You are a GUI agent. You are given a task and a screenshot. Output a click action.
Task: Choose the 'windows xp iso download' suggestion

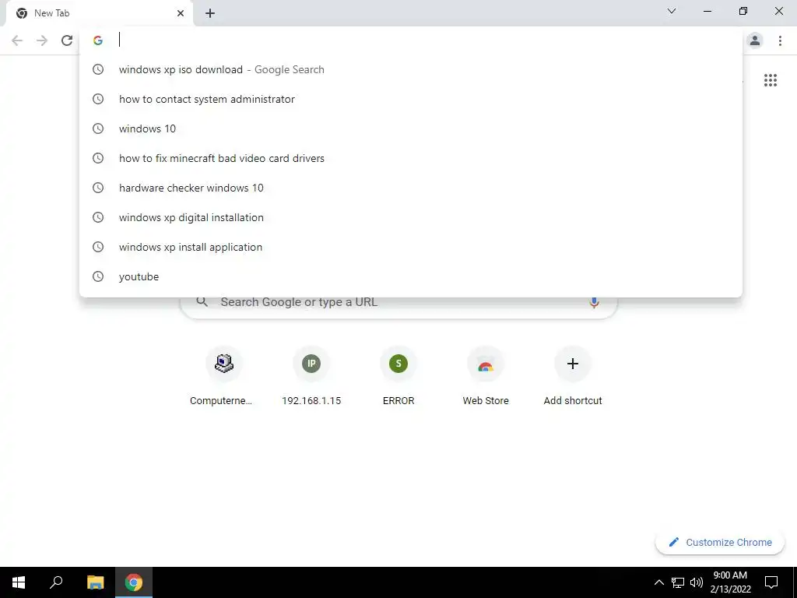coord(411,69)
